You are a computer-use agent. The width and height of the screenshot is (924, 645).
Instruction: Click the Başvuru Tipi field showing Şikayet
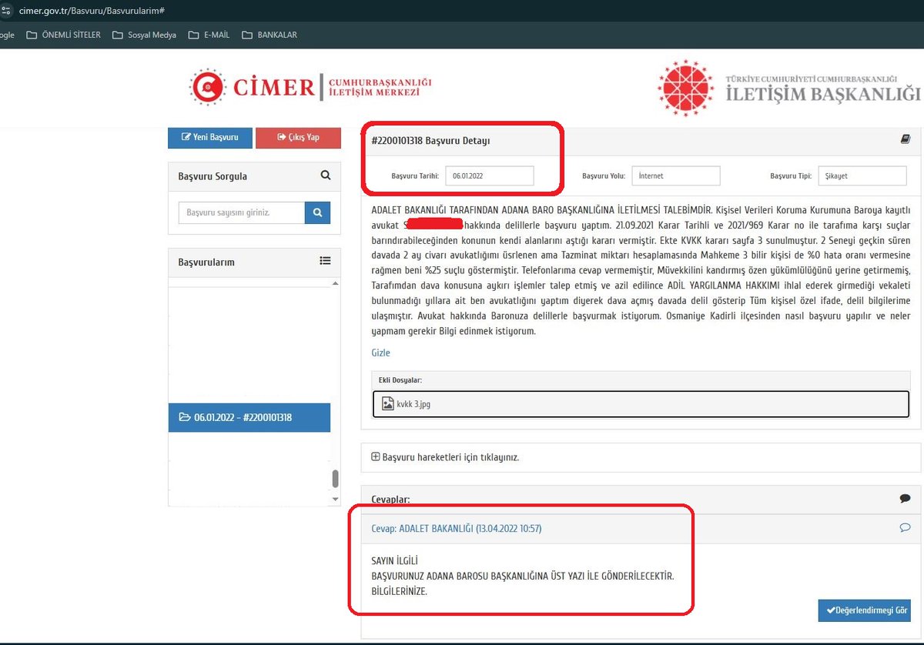pos(863,175)
